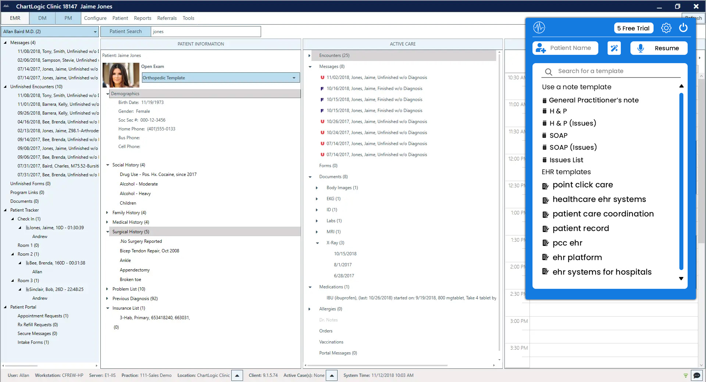Click the 5 Free Trial button
Screen dimensions: 706x382
click(x=633, y=28)
